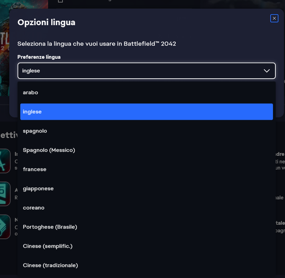The height and width of the screenshot is (278, 285).
Task: Click the crossed swords achievement icon
Action: (4, 161)
